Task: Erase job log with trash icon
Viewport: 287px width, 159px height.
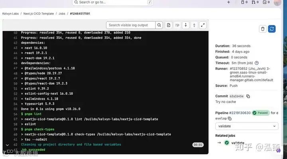Action: (x=263, y=29)
